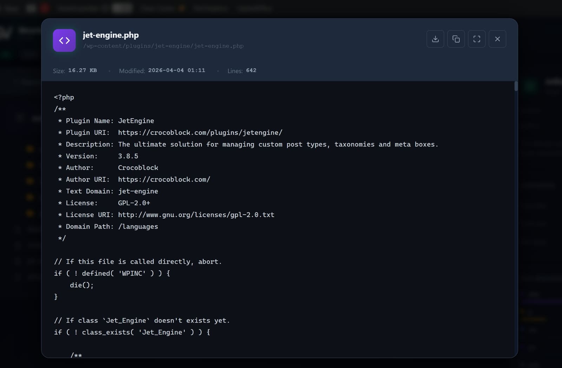
Task: Click the 'If this file is called directly' comment
Action: point(138,262)
